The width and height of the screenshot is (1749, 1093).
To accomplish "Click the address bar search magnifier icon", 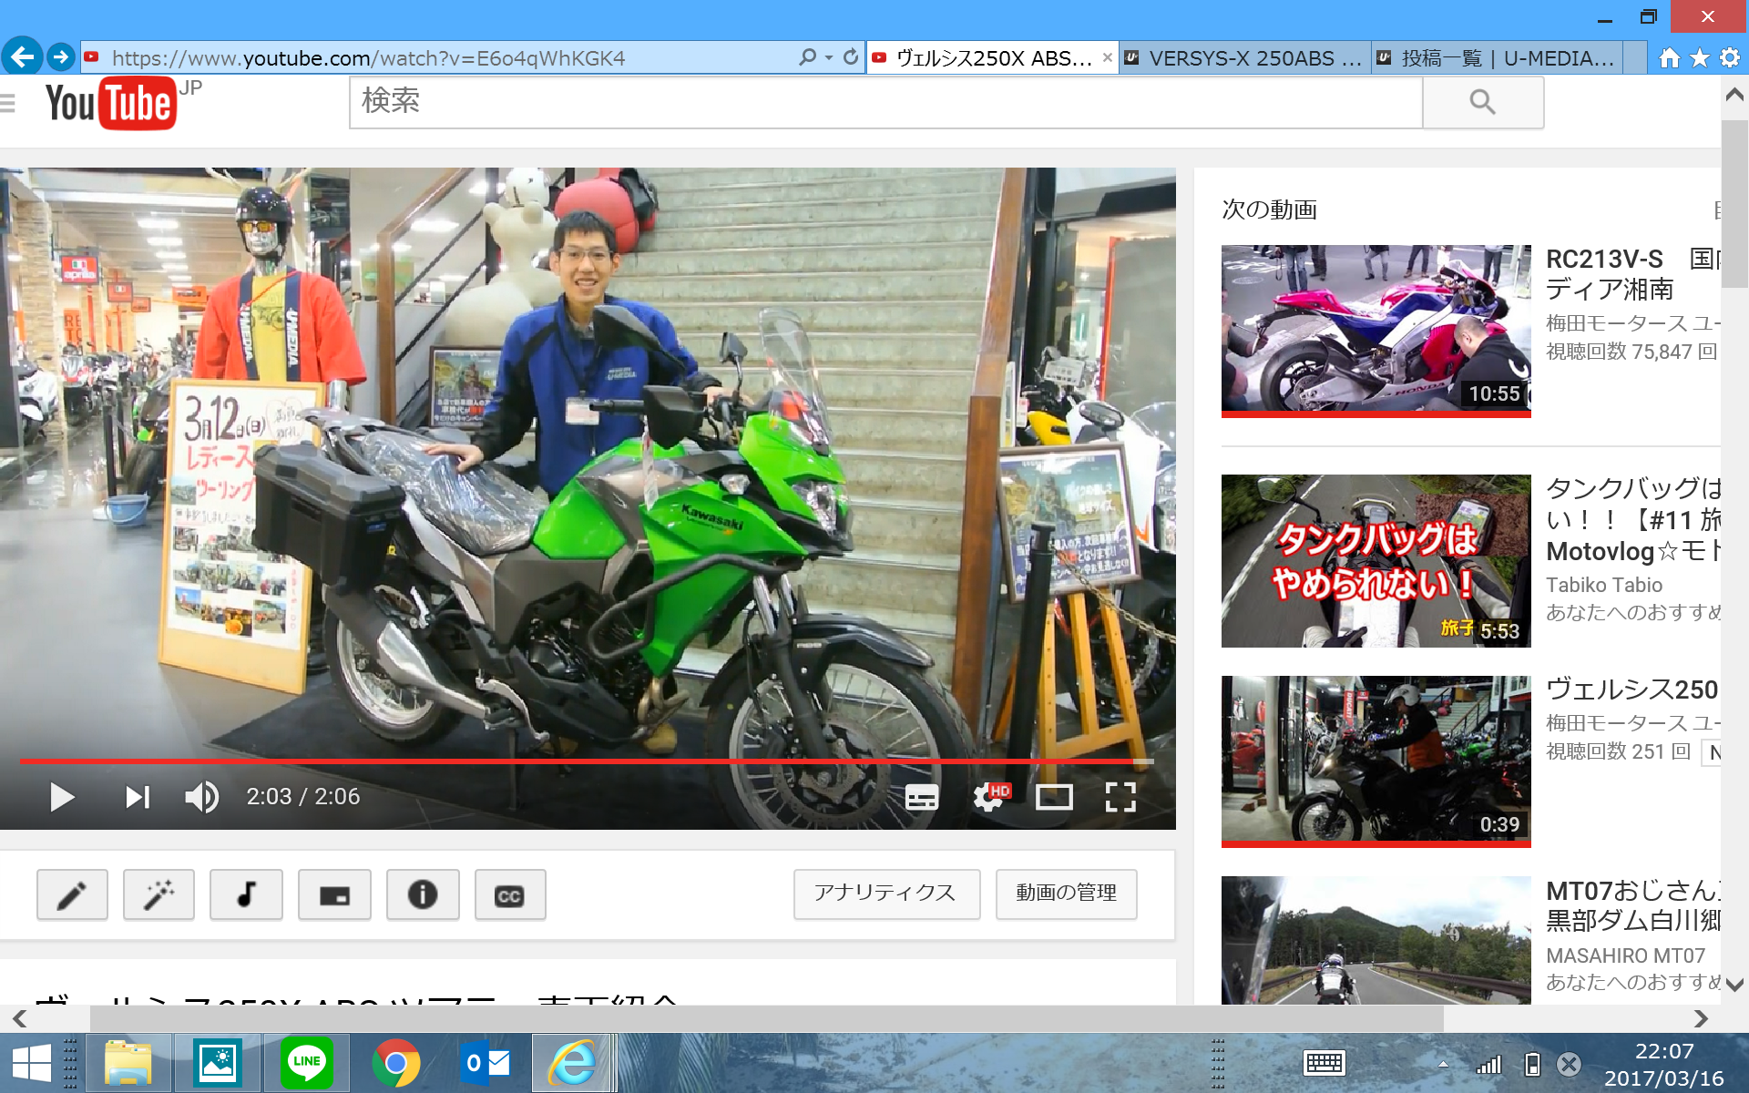I will pyautogui.click(x=807, y=57).
